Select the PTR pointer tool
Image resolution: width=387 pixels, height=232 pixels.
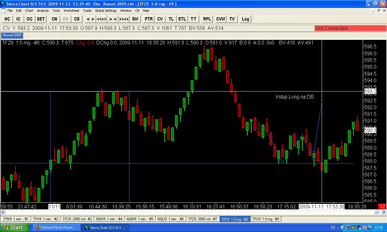pos(149,19)
